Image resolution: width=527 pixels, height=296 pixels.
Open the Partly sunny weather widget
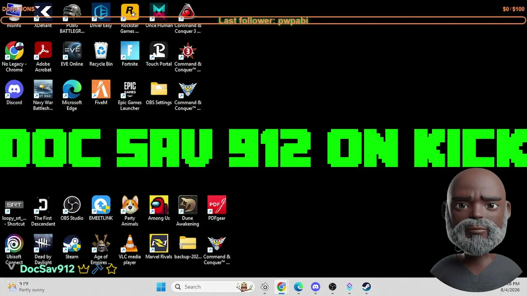[26, 287]
